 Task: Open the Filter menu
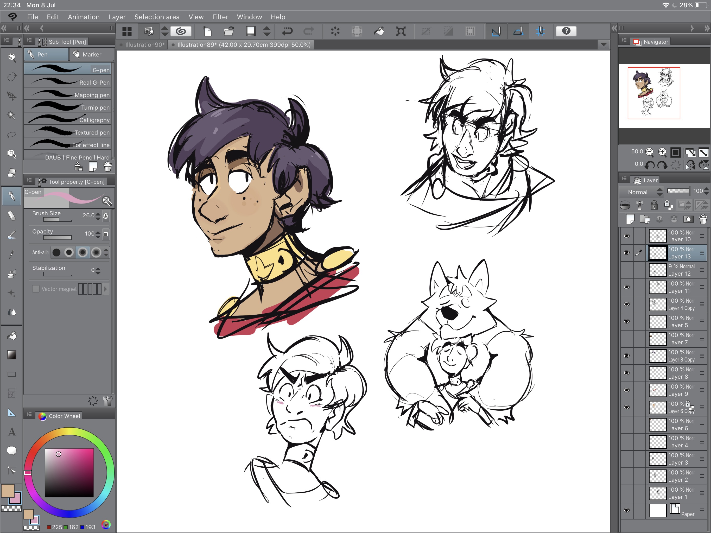(220, 17)
